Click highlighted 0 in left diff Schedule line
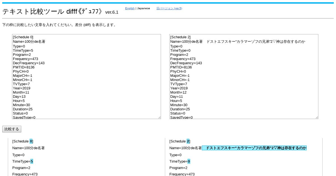Screen dimensions: 336x176 pyautogui.click(x=31, y=141)
